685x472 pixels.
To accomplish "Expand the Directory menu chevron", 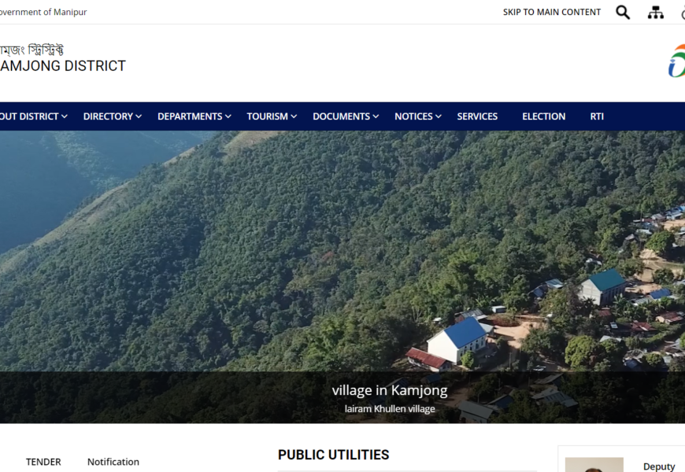I will coord(139,116).
